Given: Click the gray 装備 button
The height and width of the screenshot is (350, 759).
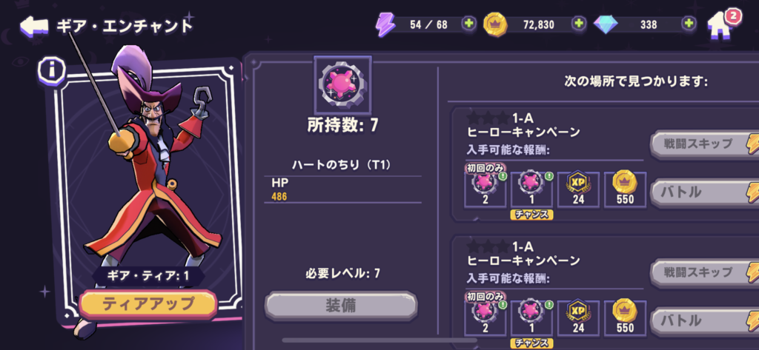Looking at the screenshot, I should point(341,306).
